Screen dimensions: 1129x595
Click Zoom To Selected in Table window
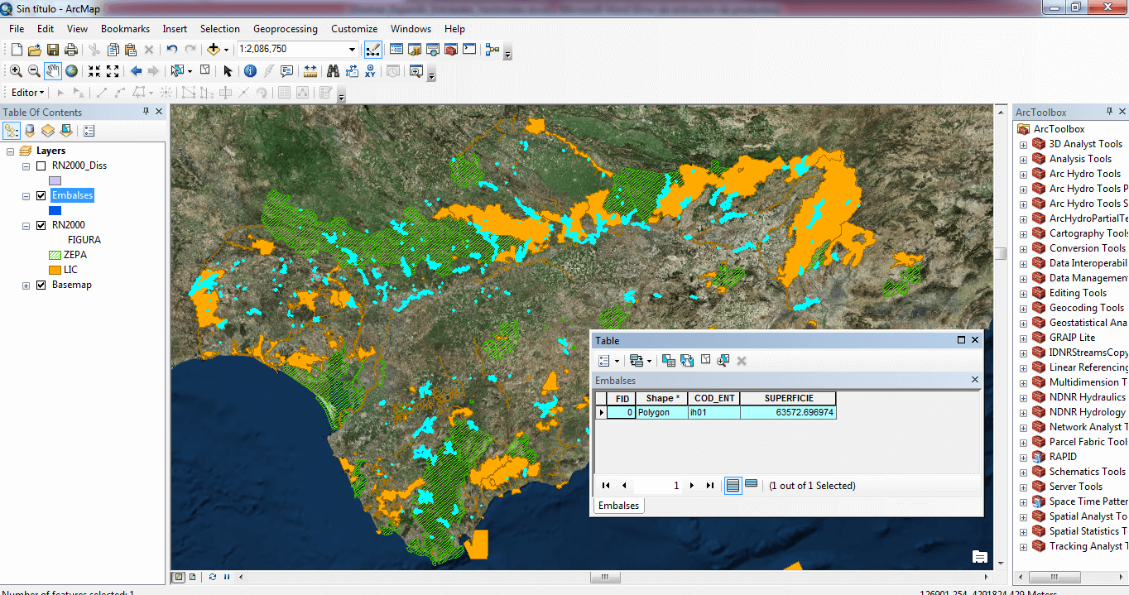(x=723, y=361)
